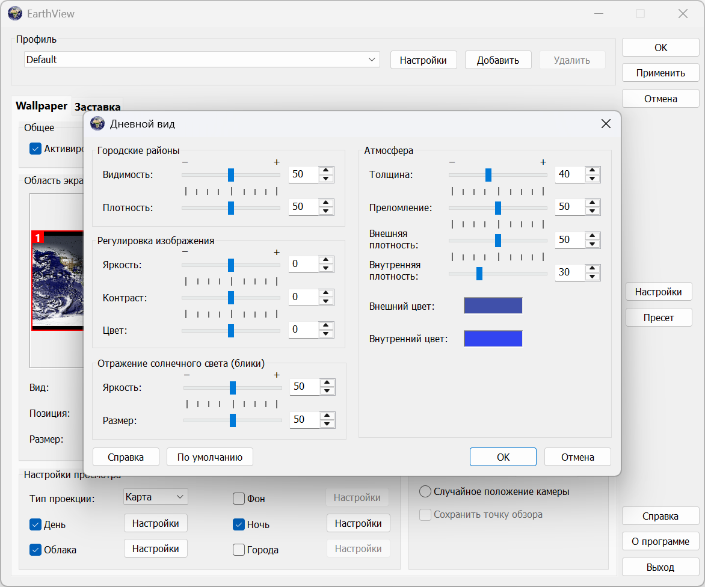Increase городские районы Плотность up arrow
705x587 pixels.
pos(326,203)
